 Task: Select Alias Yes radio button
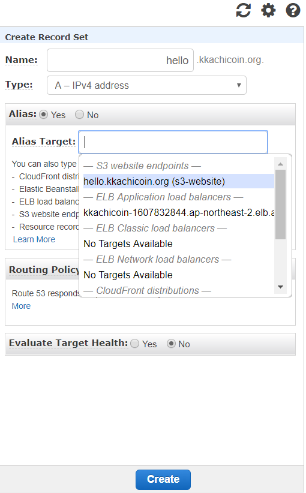43,115
